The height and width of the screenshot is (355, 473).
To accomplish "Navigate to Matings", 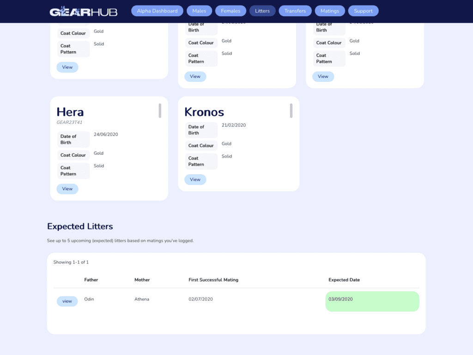I will coord(330,11).
